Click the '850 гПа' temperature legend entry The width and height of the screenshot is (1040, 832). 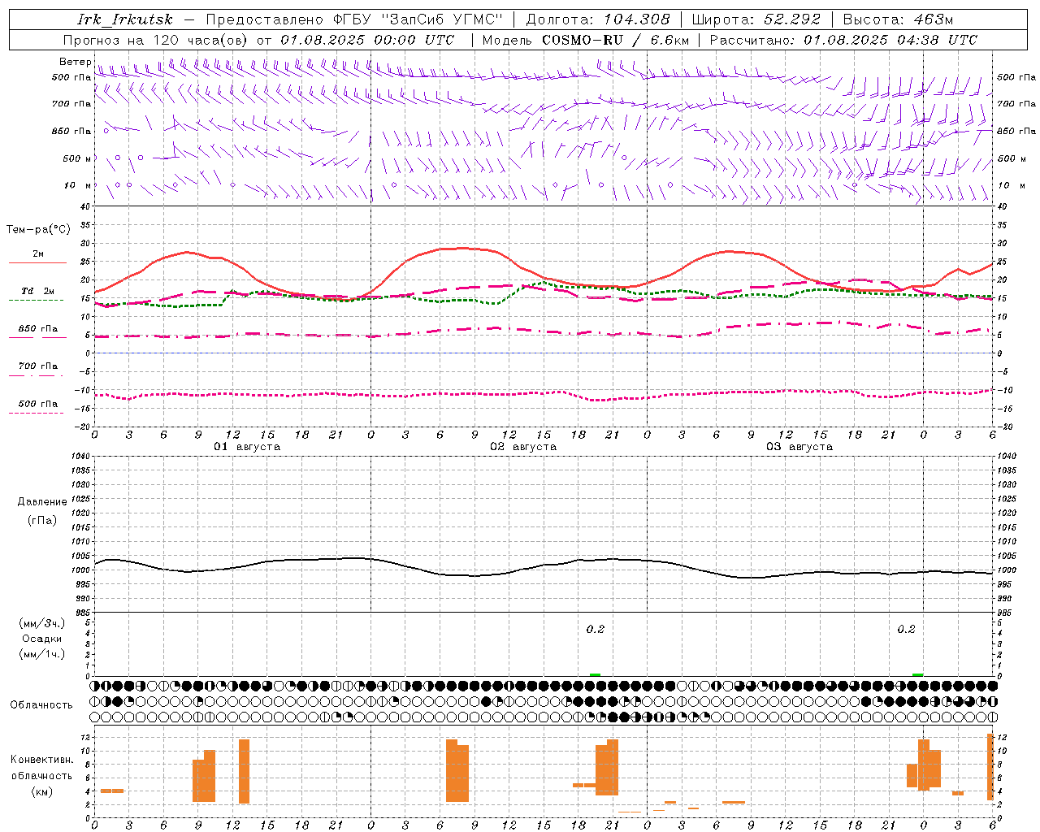point(37,329)
